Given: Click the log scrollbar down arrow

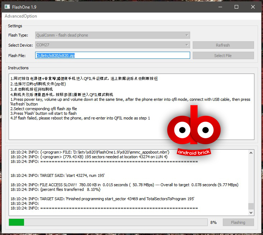Looking at the screenshot, I should click(251, 211).
